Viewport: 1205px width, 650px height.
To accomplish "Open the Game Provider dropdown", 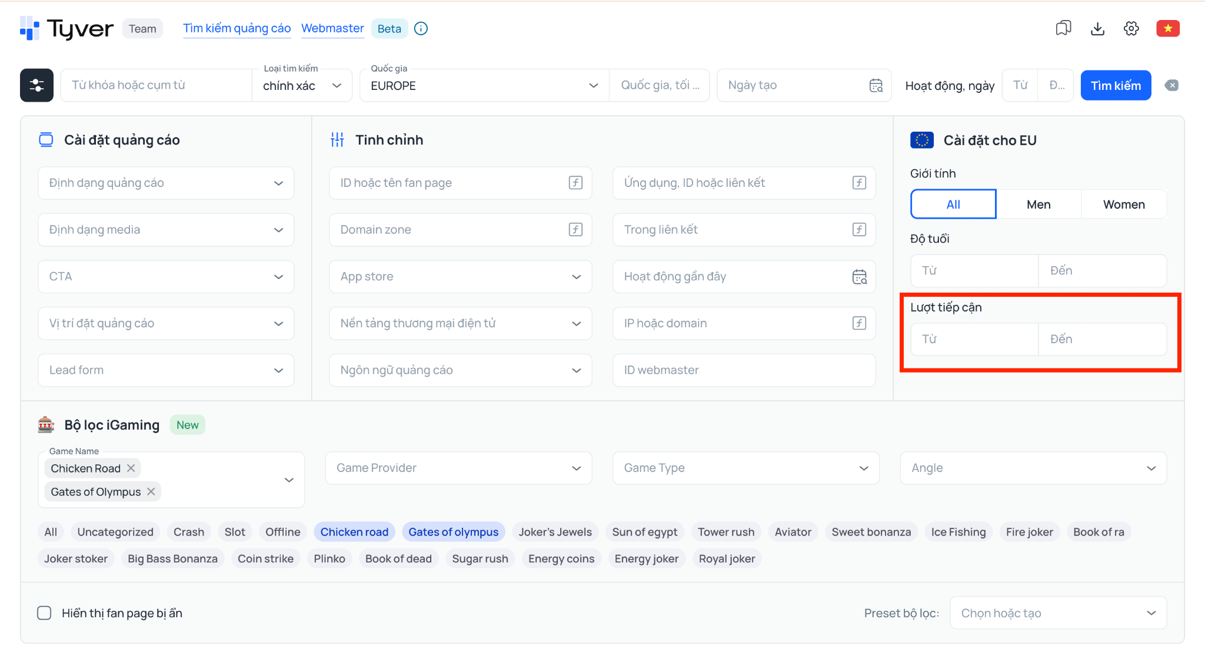I will [x=458, y=468].
